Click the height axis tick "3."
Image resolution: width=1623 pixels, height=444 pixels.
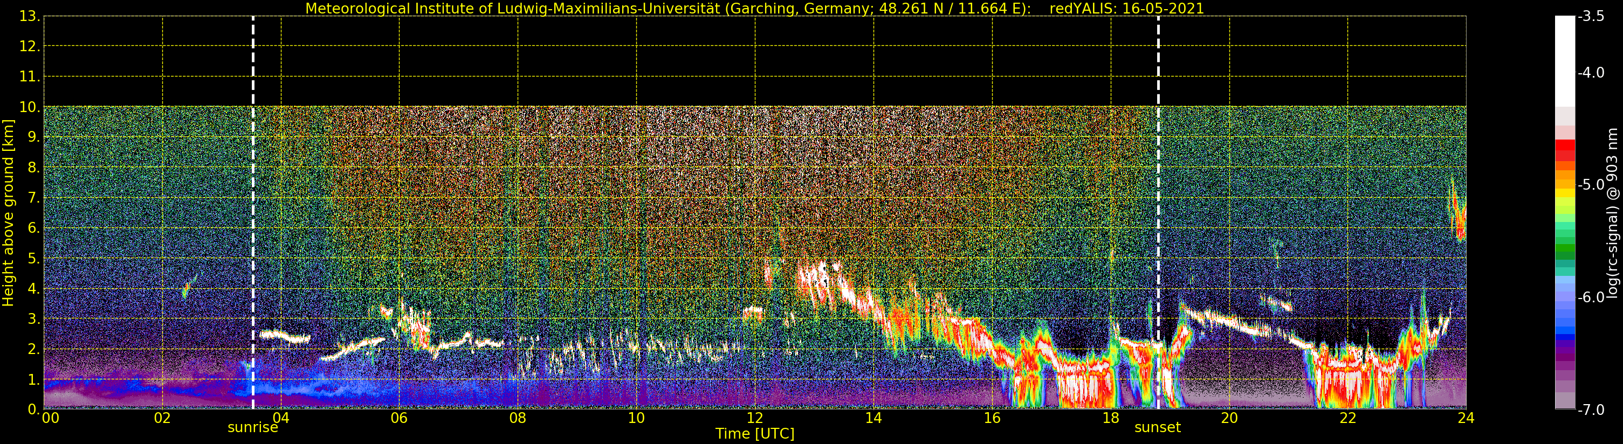(33, 320)
